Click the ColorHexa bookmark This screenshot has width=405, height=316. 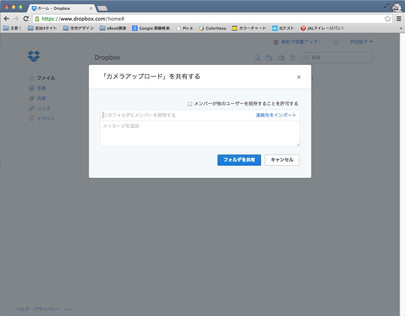pos(212,28)
